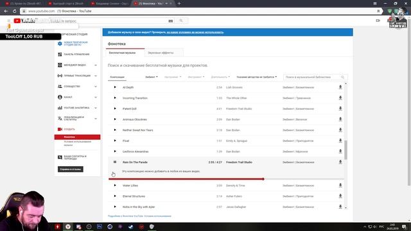
Task: Download the track Animaux Obscènes
Action: tap(340, 119)
